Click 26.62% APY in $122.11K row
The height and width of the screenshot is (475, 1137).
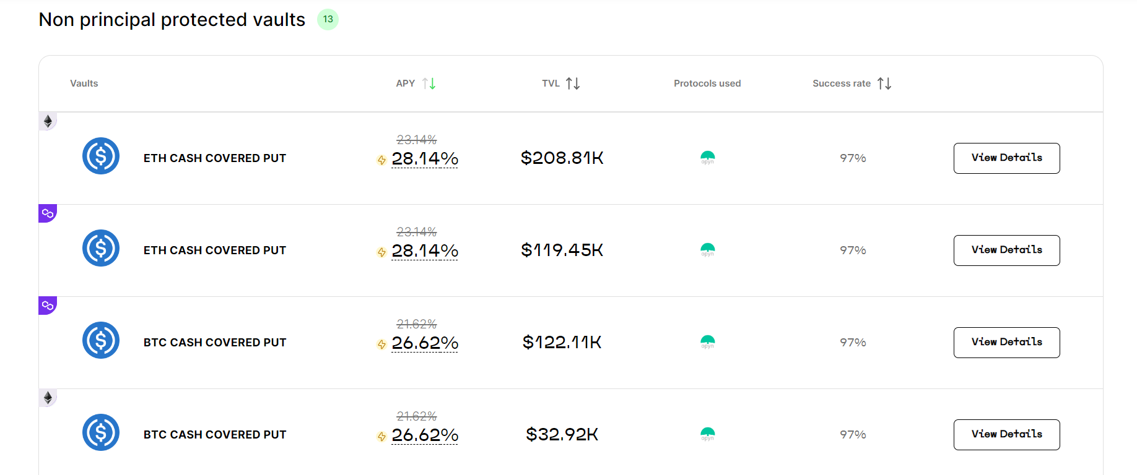pos(425,343)
